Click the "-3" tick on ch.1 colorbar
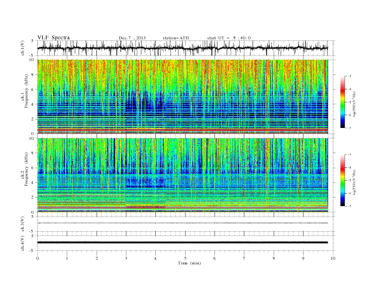This screenshot has width=375, height=290. point(349,76)
